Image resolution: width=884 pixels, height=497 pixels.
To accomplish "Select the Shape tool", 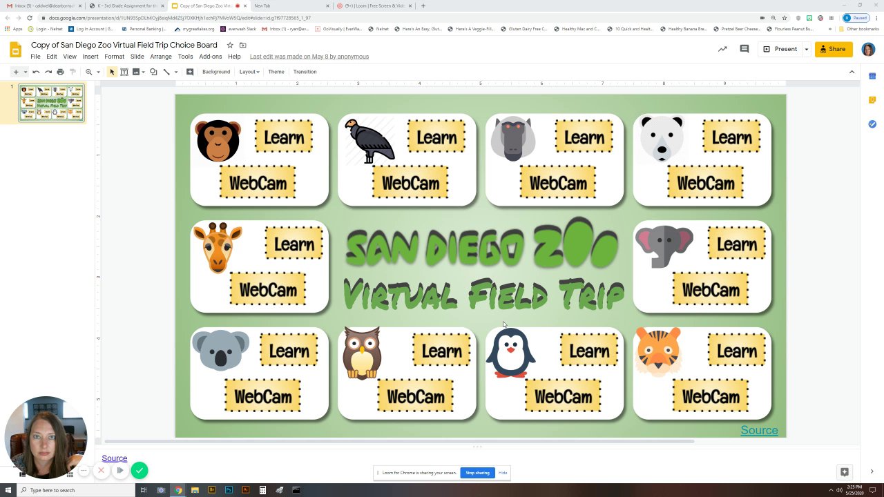I will (x=153, y=72).
